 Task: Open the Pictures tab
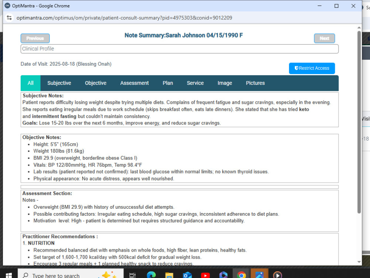point(255,83)
